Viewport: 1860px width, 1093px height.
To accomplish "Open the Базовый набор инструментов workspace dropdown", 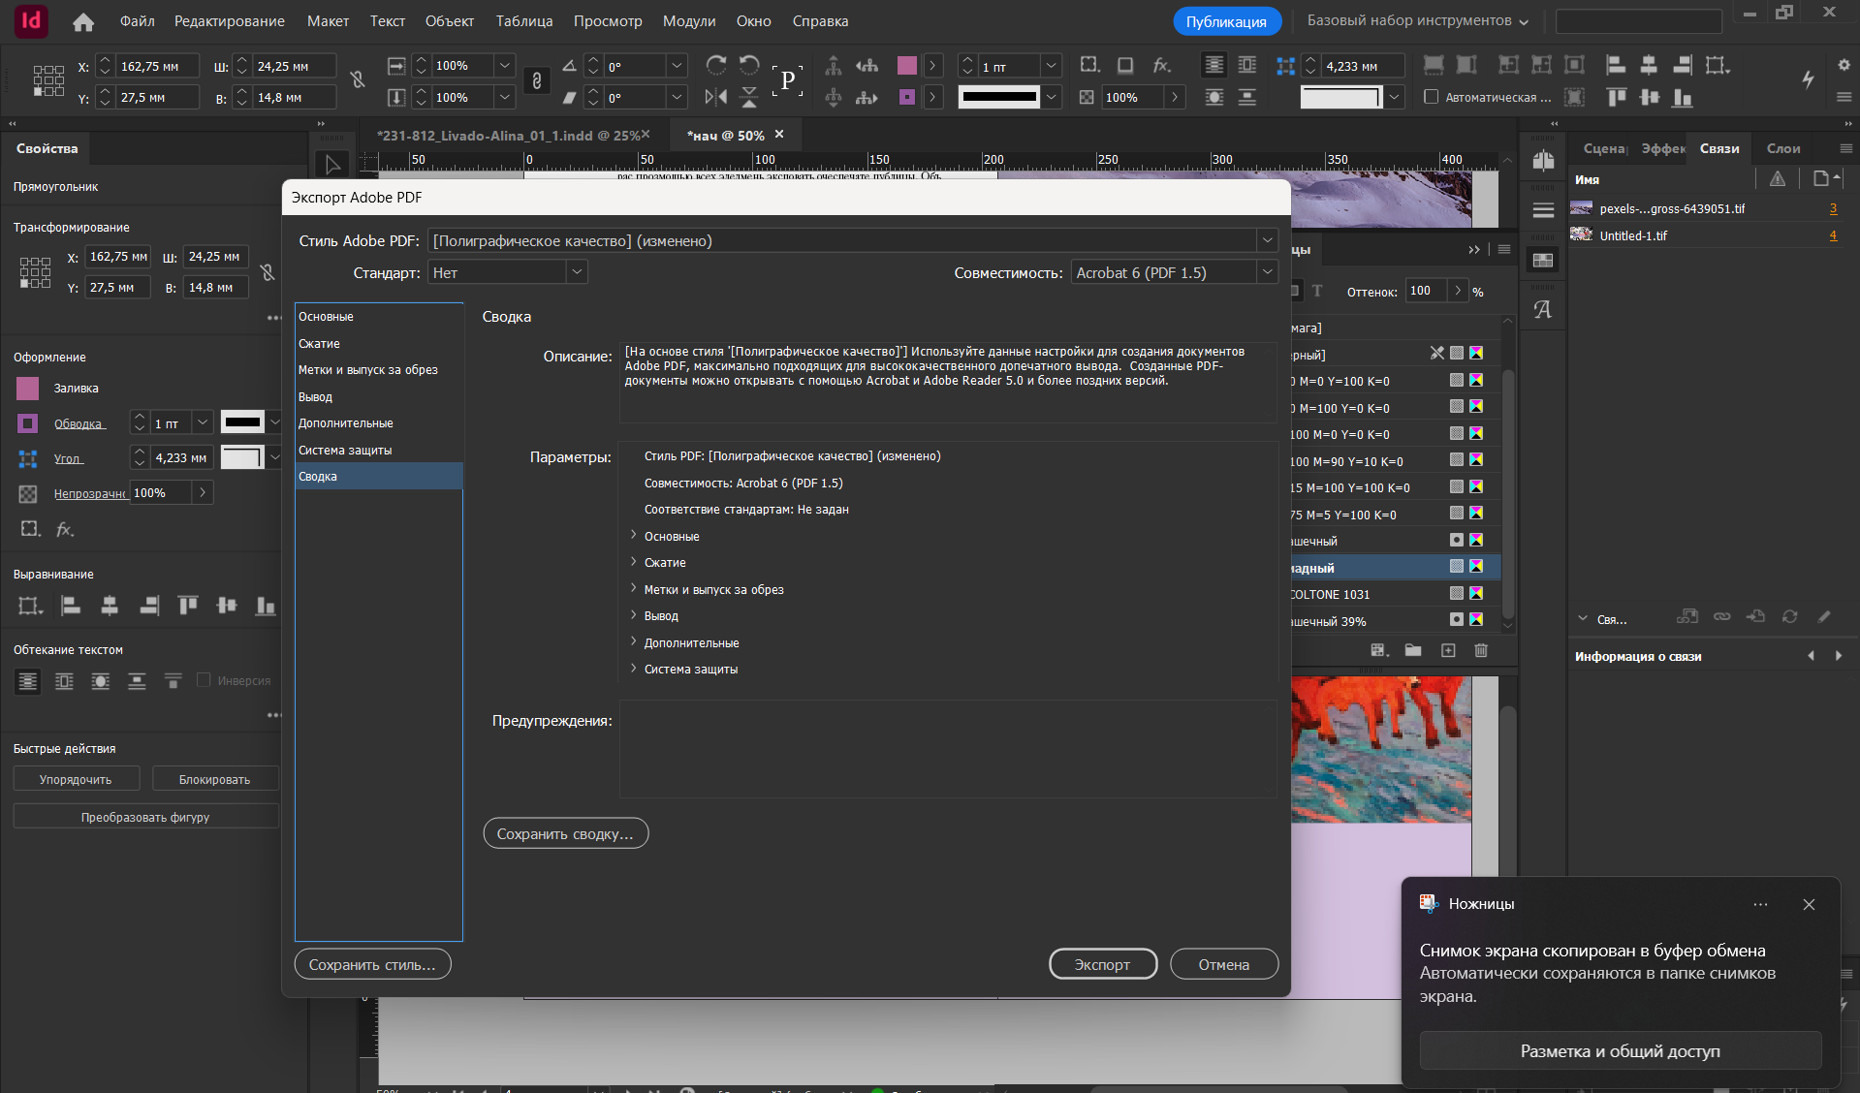I will click(x=1417, y=20).
